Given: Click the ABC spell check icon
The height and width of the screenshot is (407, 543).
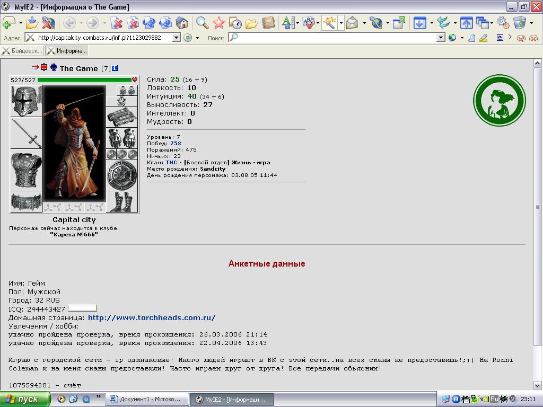Looking at the screenshot, I should click(x=308, y=23).
